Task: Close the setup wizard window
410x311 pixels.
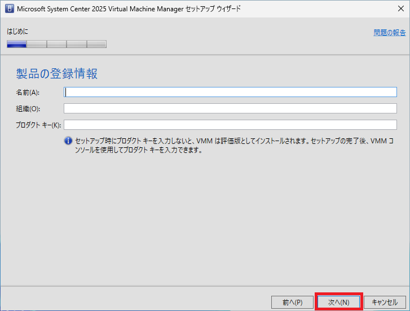Action: [x=400, y=8]
